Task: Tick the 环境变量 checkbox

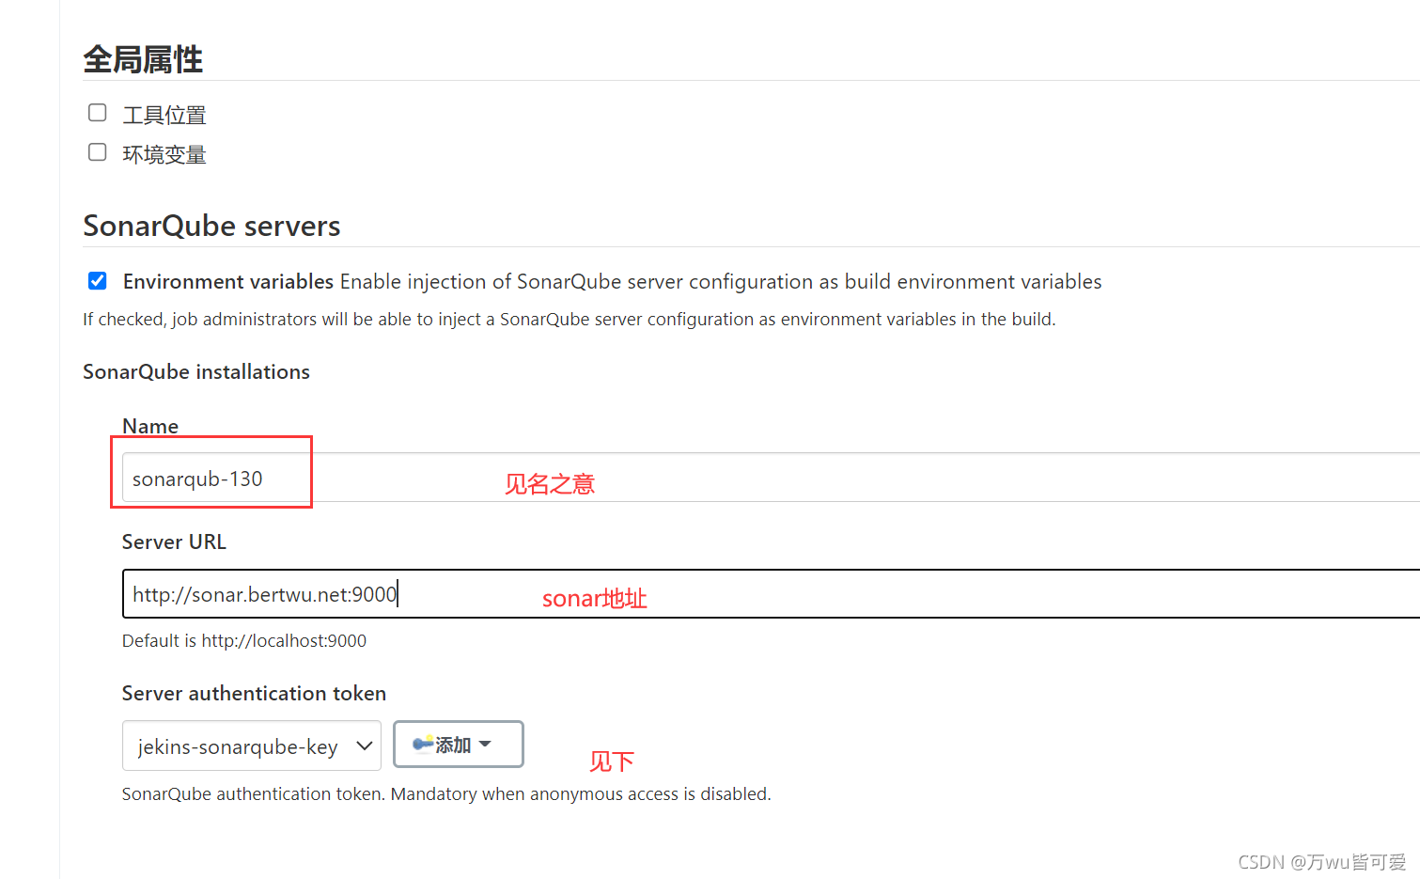Action: (x=98, y=152)
